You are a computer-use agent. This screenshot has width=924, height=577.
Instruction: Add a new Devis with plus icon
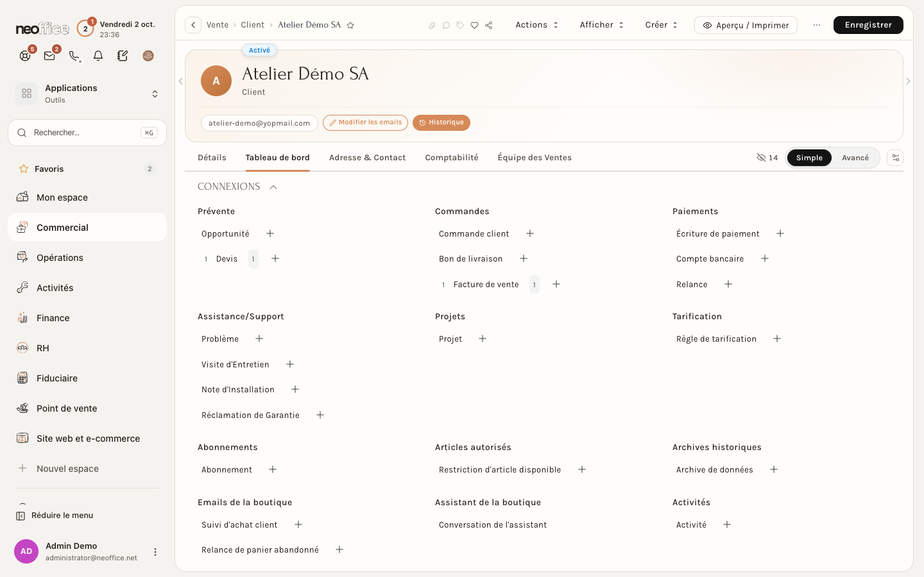[x=275, y=258]
